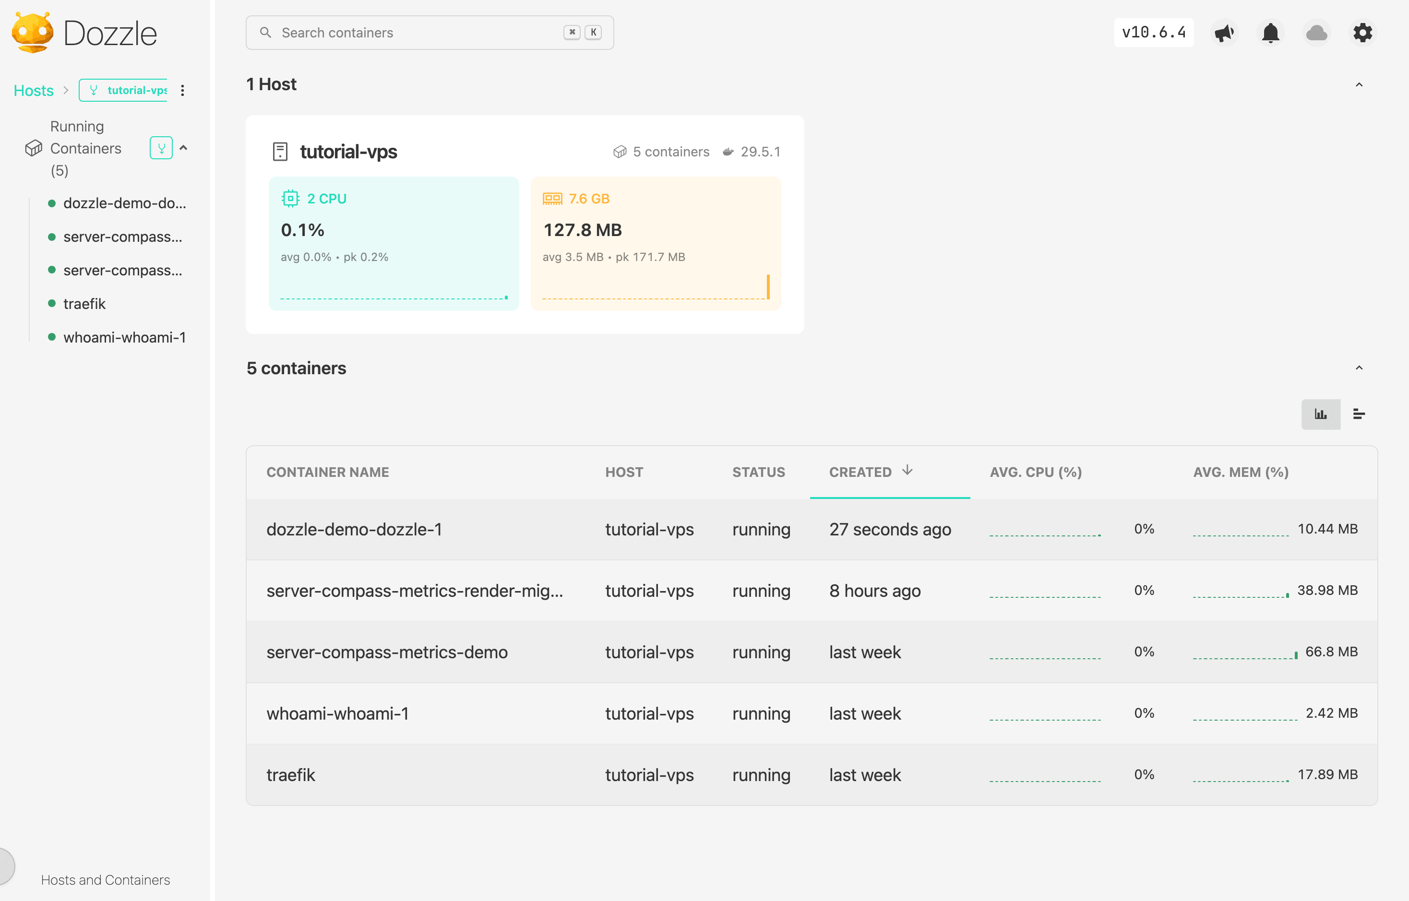This screenshot has height=901, width=1409.
Task: Click the 127.8 MB memory panel
Action: tap(656, 243)
